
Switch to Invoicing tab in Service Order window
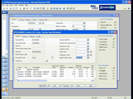pos(21,20)
